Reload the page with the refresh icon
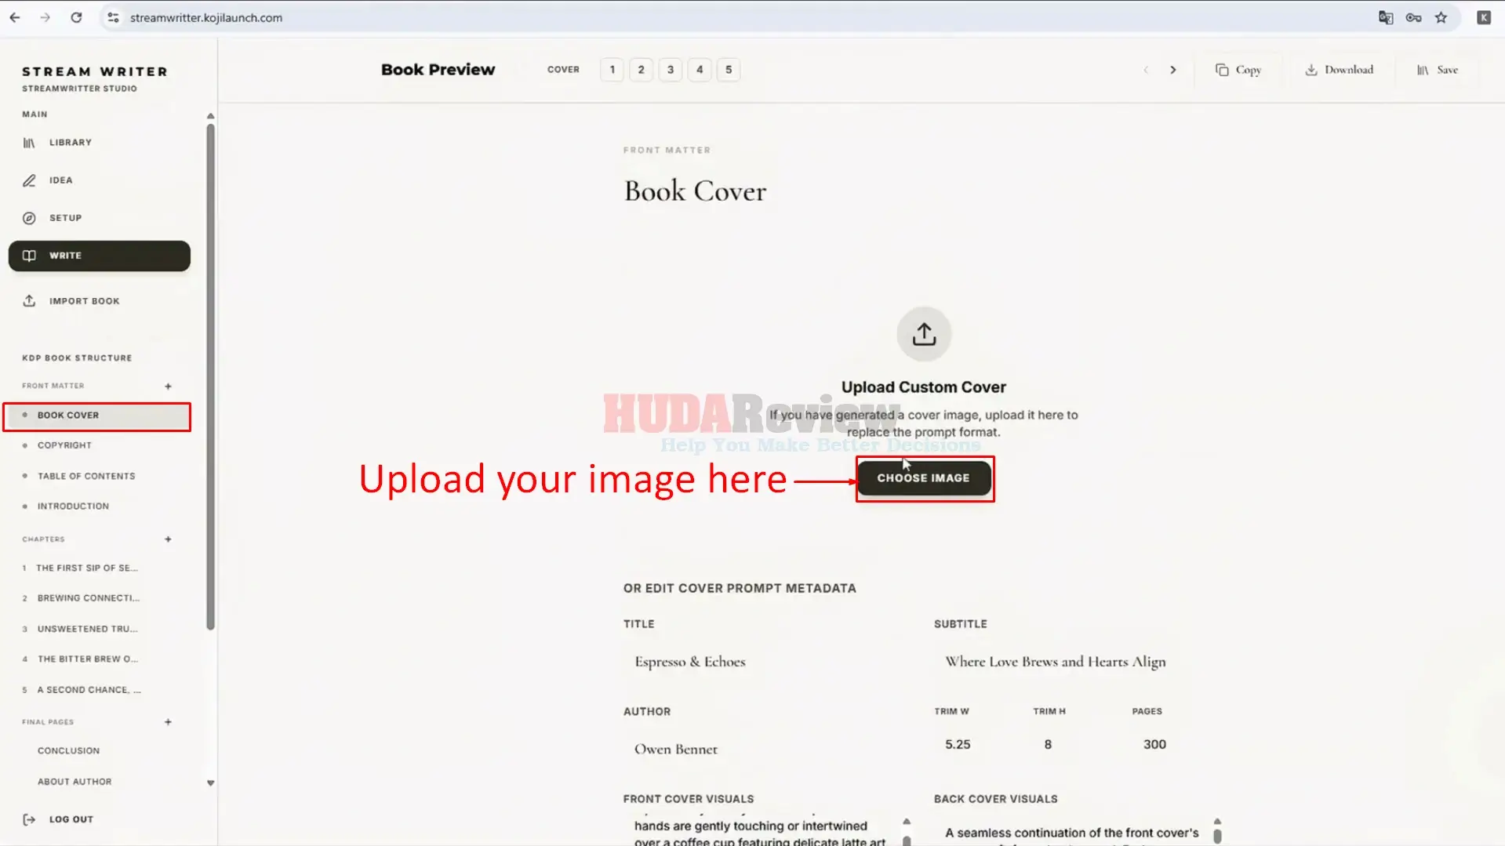The width and height of the screenshot is (1505, 846). click(x=76, y=17)
